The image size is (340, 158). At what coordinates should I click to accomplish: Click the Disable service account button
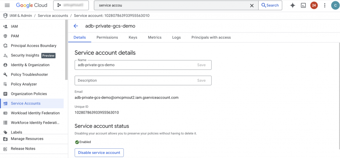[x=99, y=153]
